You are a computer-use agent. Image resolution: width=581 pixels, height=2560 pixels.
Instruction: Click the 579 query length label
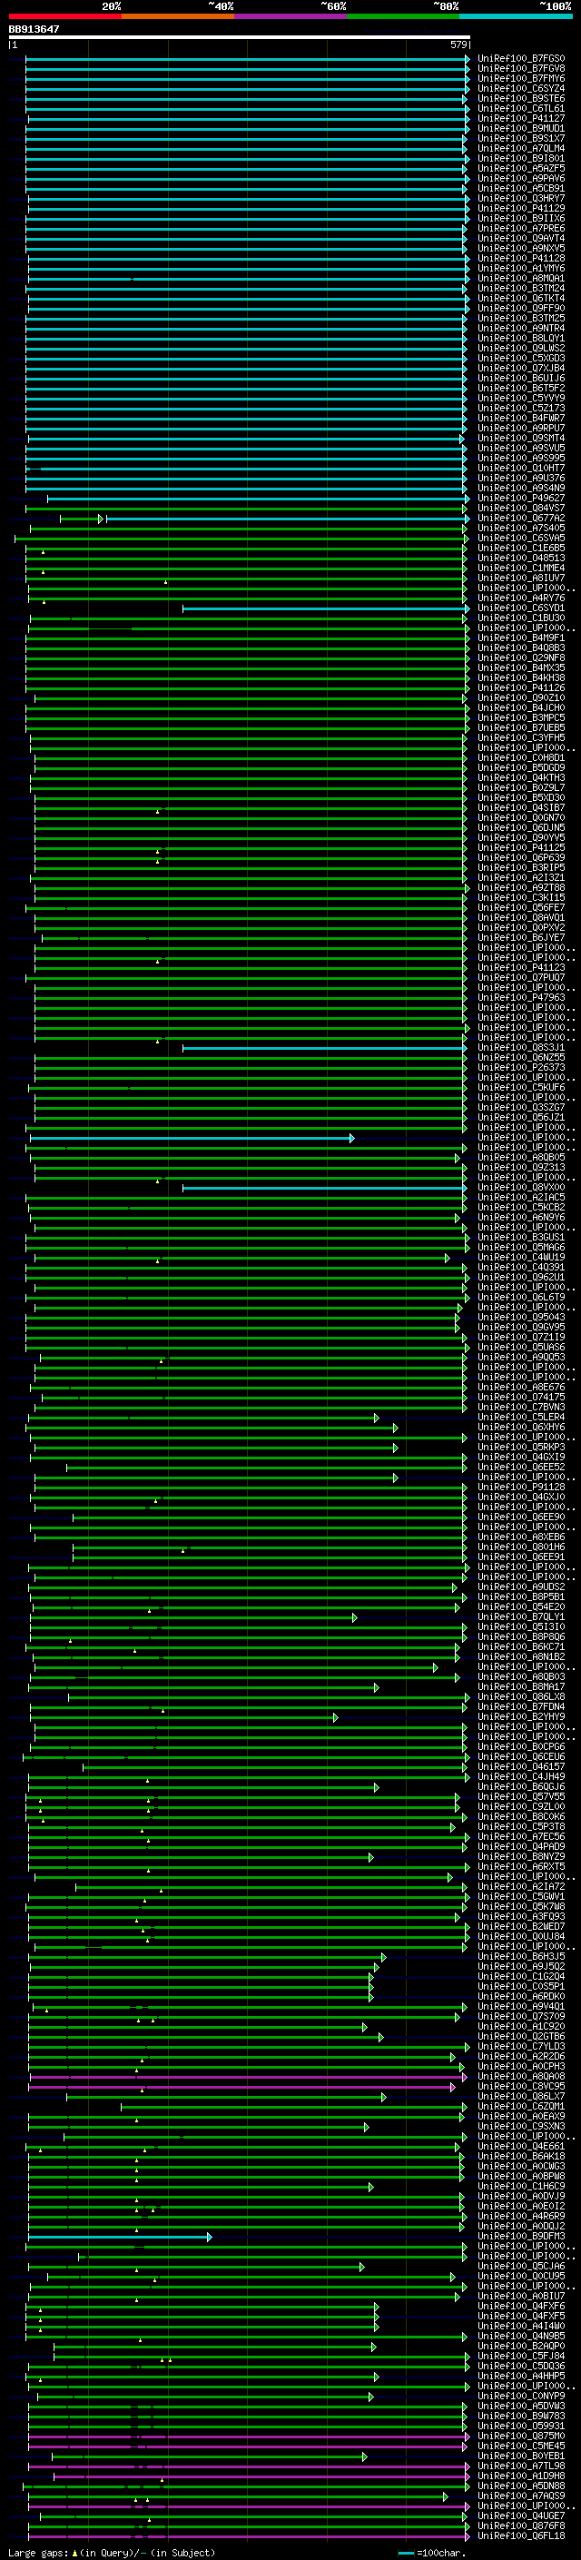(x=458, y=44)
